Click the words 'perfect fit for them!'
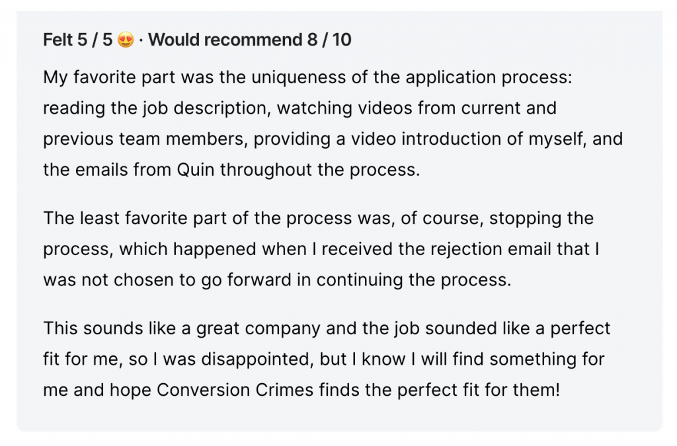 pyautogui.click(x=479, y=390)
